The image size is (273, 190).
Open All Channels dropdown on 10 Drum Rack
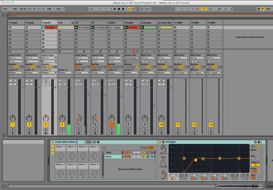[165, 61]
